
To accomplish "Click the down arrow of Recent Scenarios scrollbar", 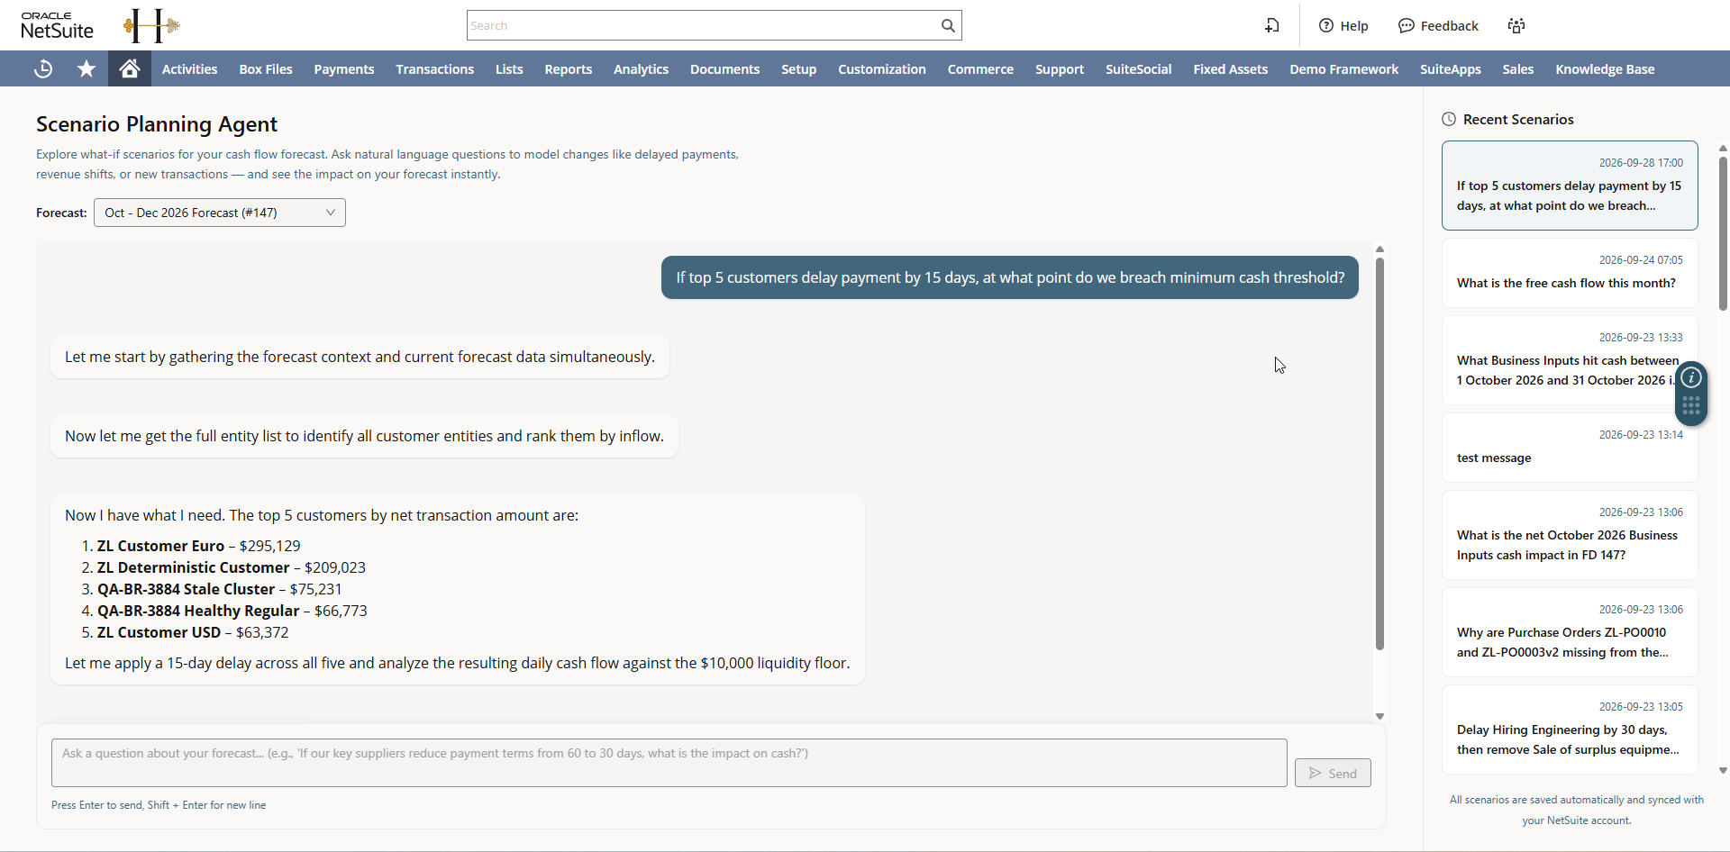I will pyautogui.click(x=1723, y=771).
